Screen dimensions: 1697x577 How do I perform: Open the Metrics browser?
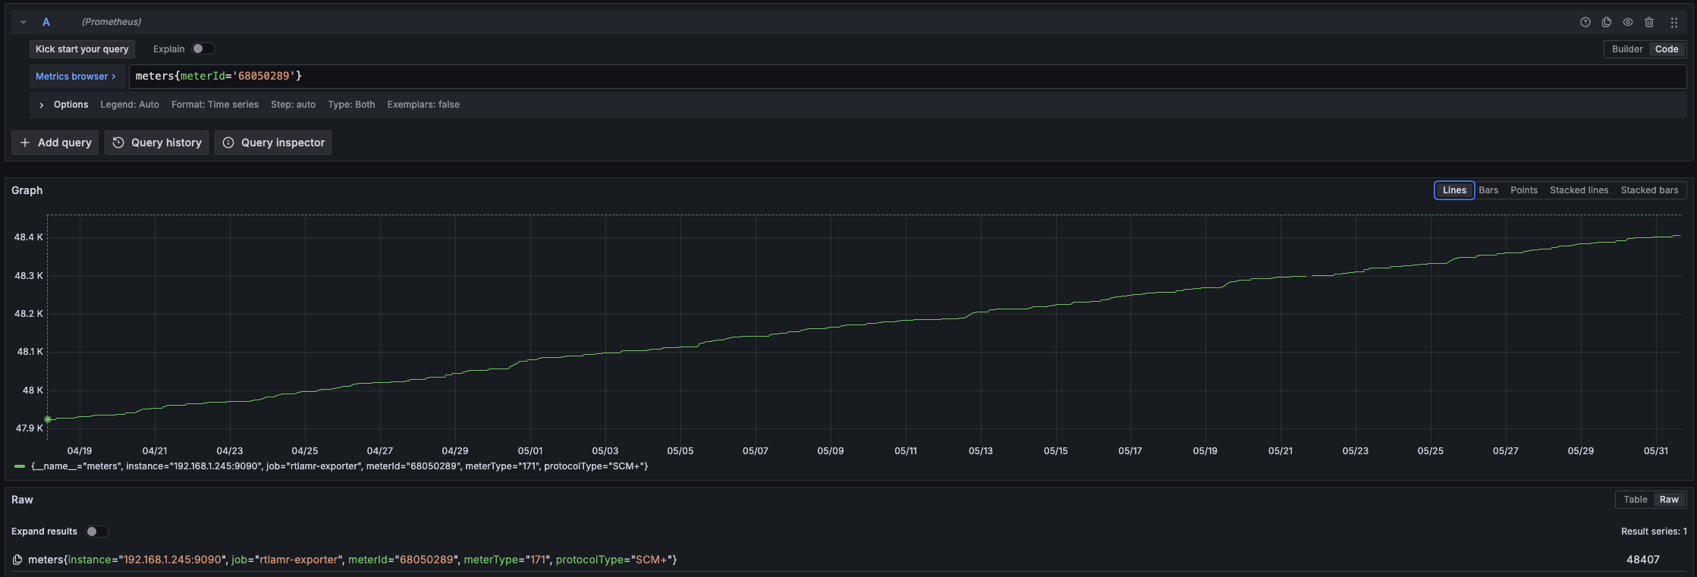coord(76,77)
